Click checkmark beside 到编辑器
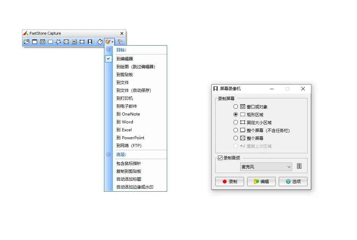 108,59
